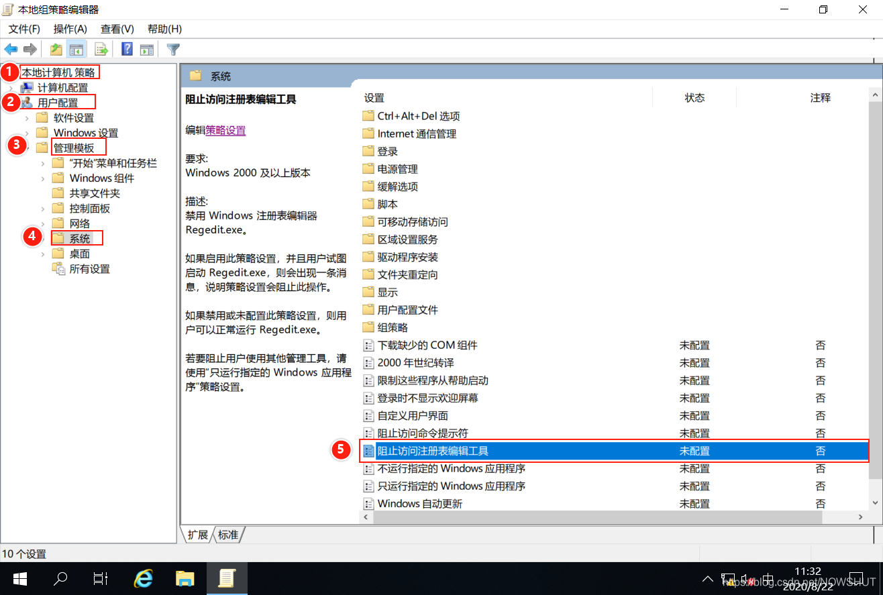Select the 不运行指定的 Windows 应用程序 row
883x595 pixels.
[614, 468]
